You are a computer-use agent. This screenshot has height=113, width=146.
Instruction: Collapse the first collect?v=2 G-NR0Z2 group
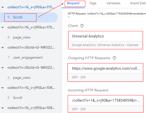(x=3, y=48)
